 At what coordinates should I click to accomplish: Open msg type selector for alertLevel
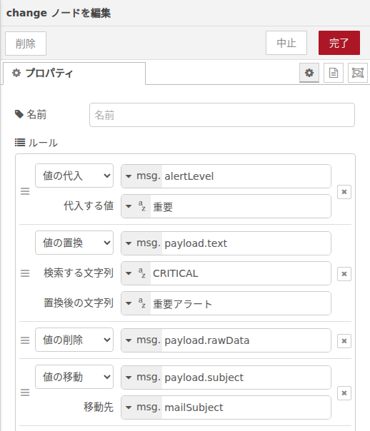click(x=141, y=176)
